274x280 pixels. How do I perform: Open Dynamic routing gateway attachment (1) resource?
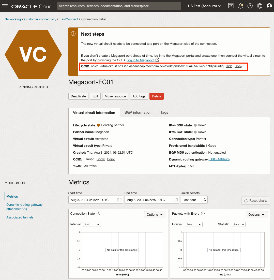[24, 207]
